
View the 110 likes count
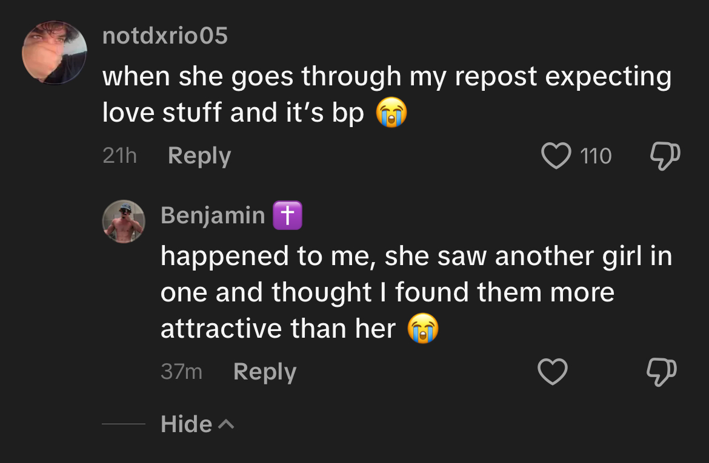(596, 156)
